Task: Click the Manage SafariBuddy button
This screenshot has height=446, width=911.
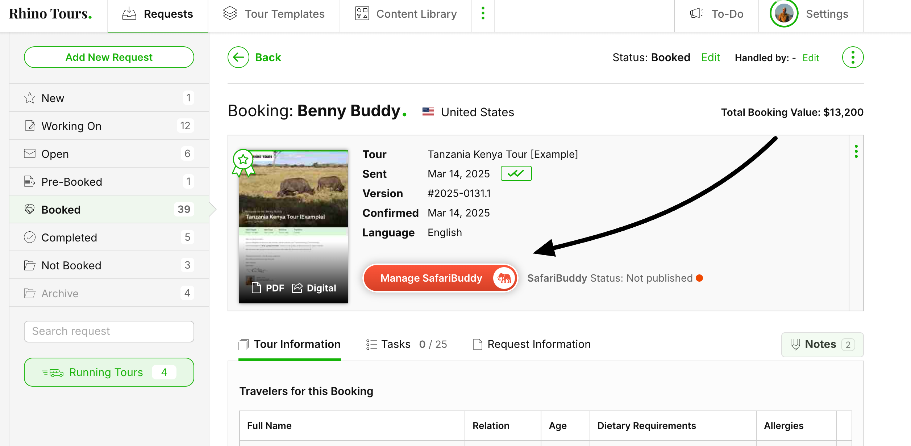Action: click(440, 278)
